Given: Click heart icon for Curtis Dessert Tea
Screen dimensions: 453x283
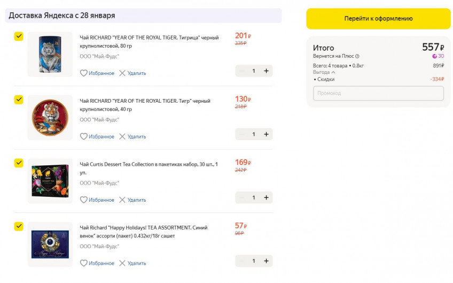Looking at the screenshot, I should pyautogui.click(x=84, y=200).
